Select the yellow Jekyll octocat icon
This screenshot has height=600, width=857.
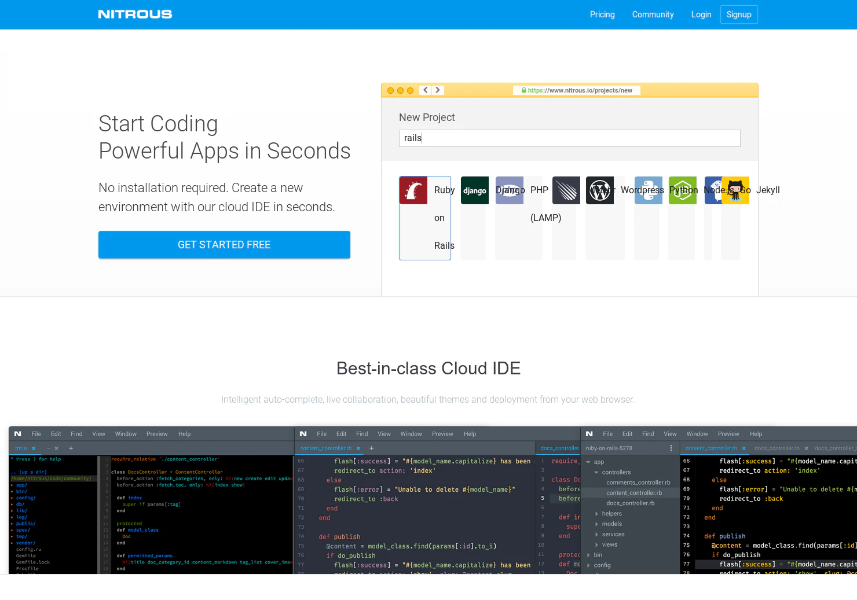[x=735, y=190]
